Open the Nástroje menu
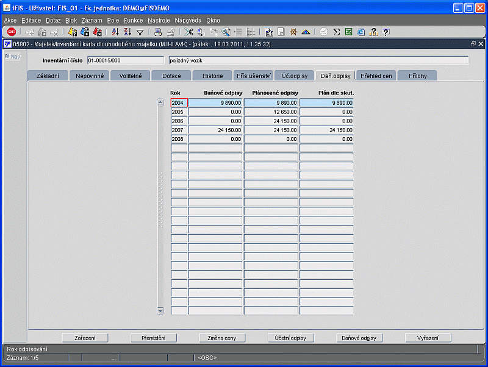 pos(159,20)
